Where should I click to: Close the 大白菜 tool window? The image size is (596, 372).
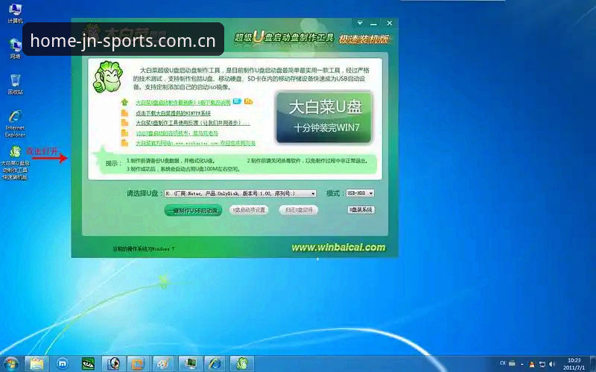click(390, 23)
